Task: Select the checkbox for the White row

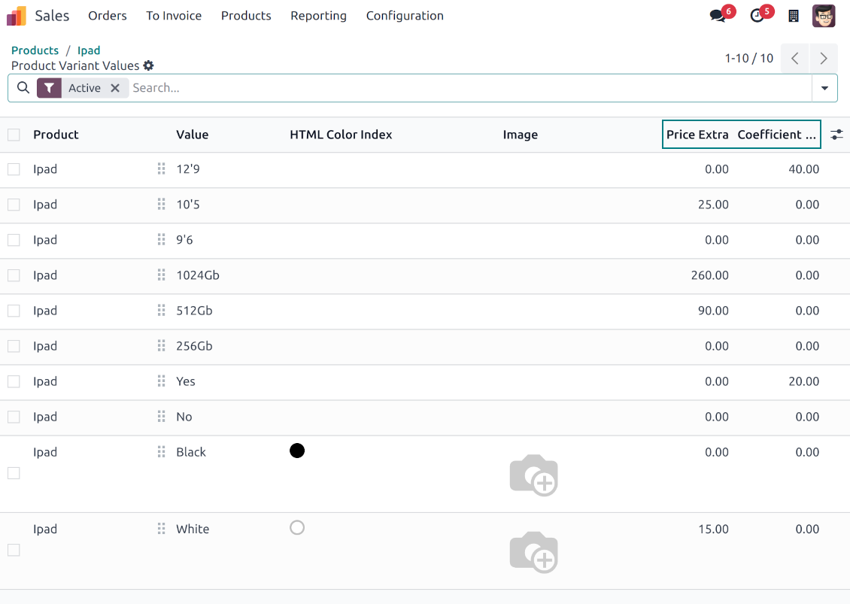Action: (14, 551)
